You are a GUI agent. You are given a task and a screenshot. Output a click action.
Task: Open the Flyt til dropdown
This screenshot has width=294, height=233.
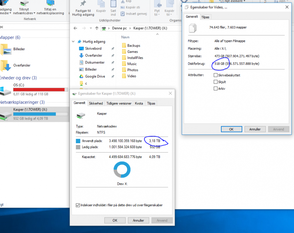tap(157, 13)
